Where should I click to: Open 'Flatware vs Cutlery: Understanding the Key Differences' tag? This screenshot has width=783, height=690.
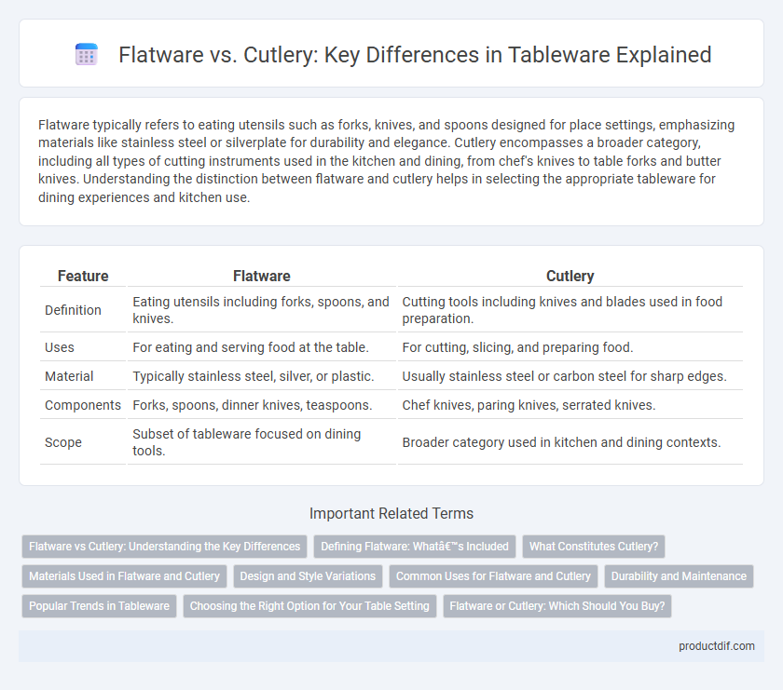(164, 547)
